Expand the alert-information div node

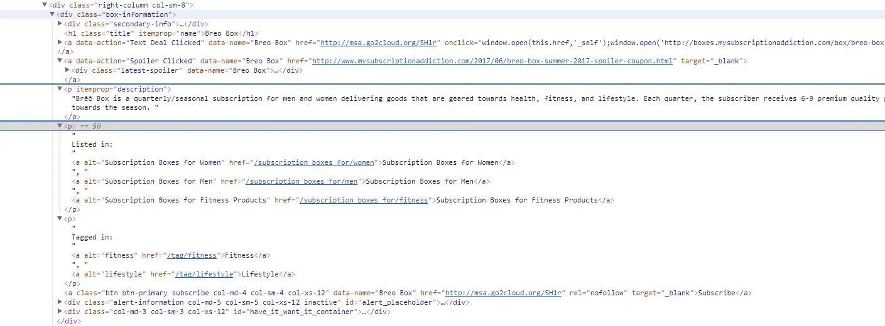point(60,302)
